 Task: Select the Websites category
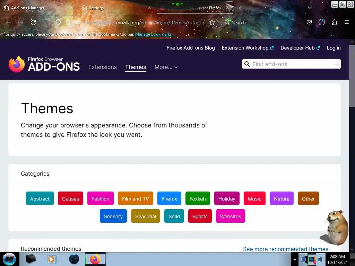tap(231, 216)
